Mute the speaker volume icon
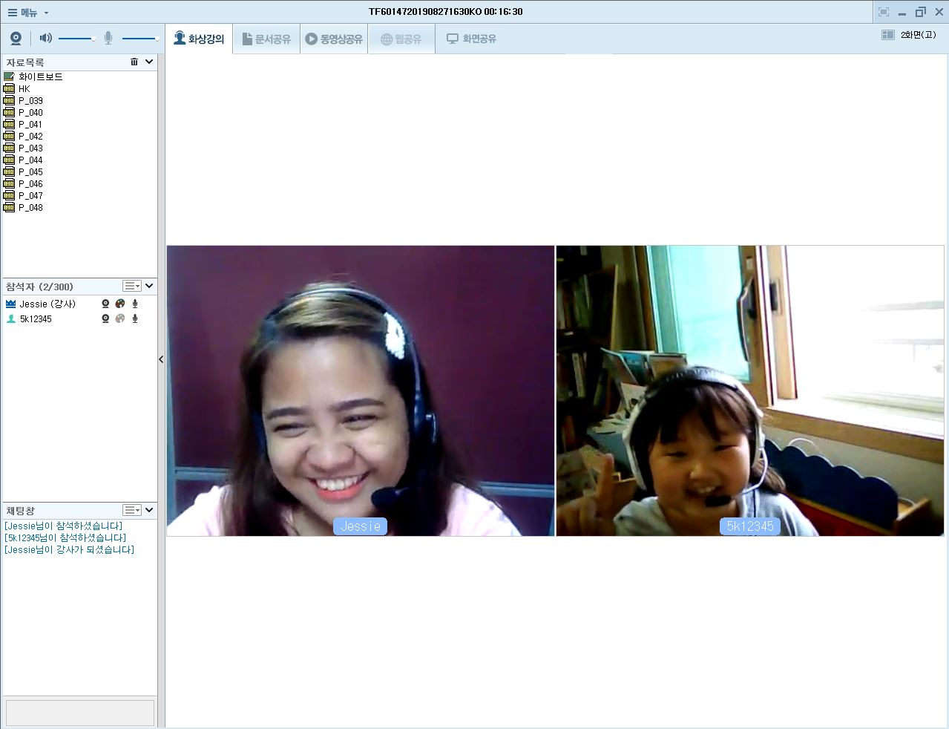This screenshot has width=949, height=729. pyautogui.click(x=45, y=38)
